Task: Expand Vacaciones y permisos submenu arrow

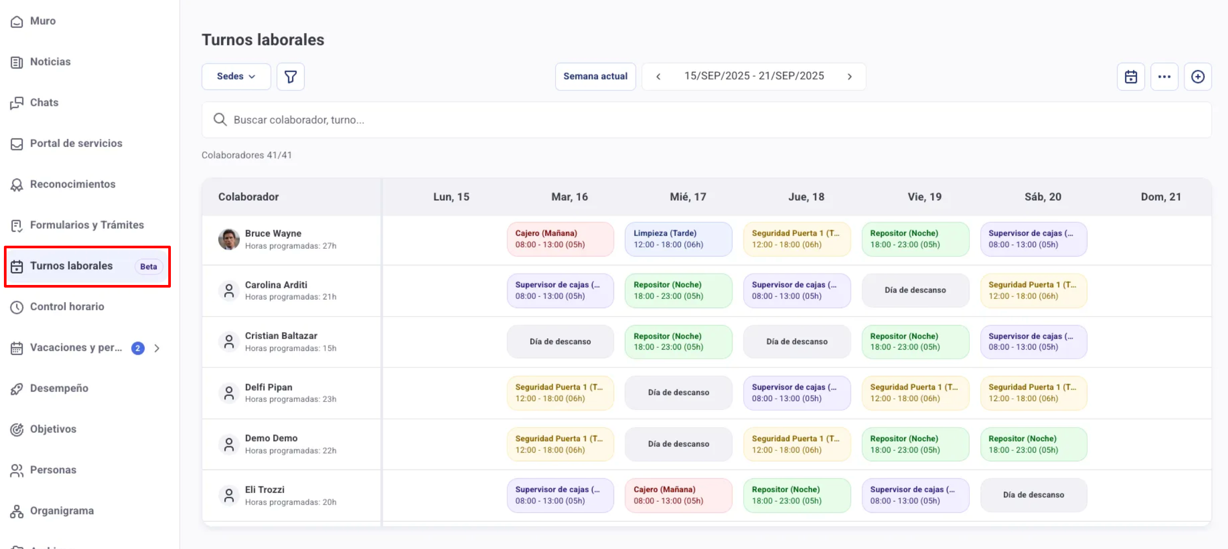Action: tap(157, 348)
